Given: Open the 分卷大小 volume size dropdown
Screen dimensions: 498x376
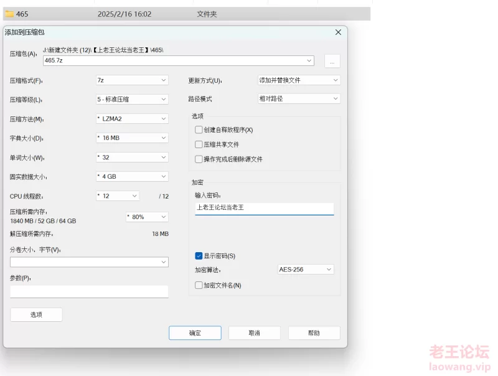Looking at the screenshot, I should [x=89, y=262].
